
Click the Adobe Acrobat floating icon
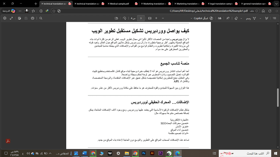pyautogui.click(x=8, y=141)
